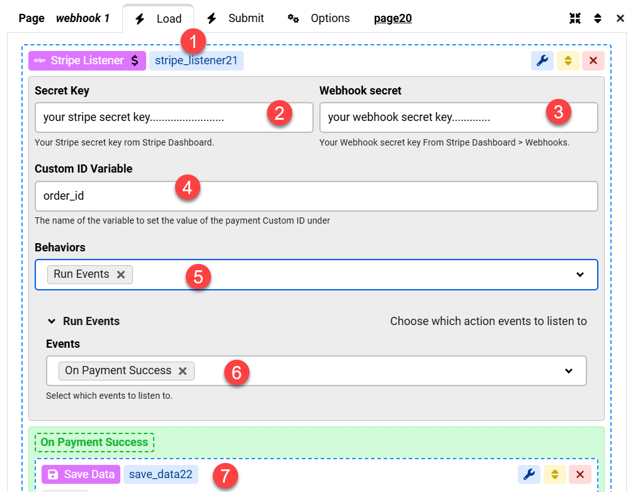Screen dimensions: 628x492
Task: Switch to the Submit tab
Action: click(236, 18)
